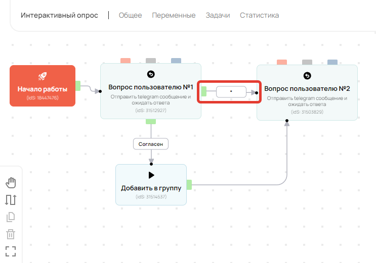Click the copy icon in left toolbar
376x263 pixels.
pos(11,217)
